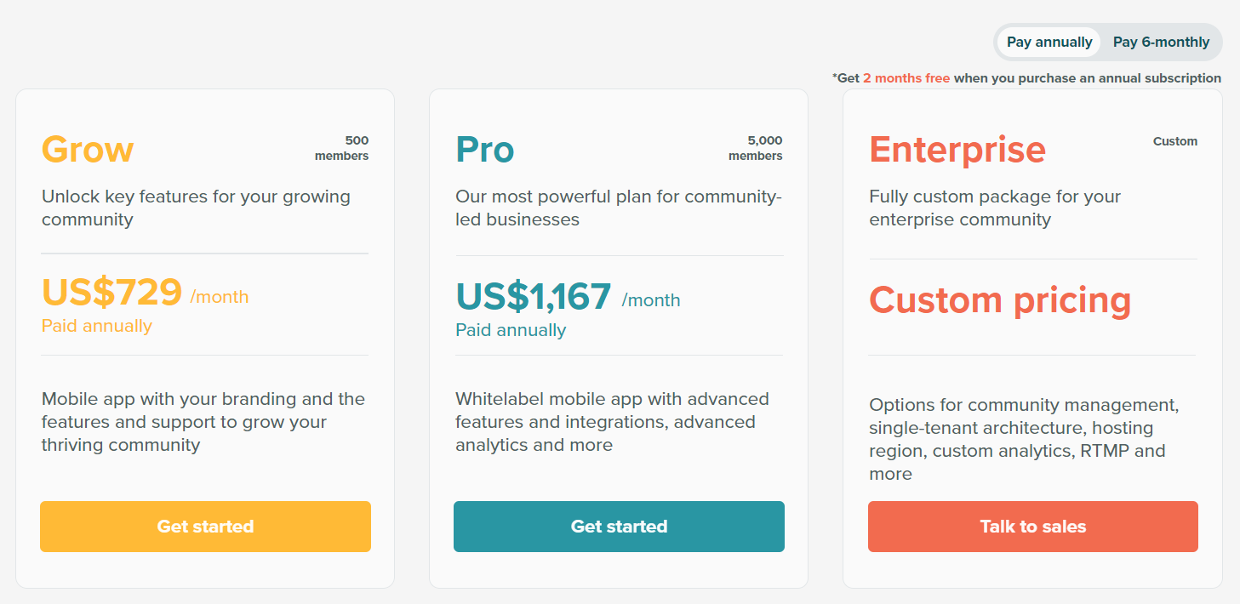Click the US$1,167 monthly price
1240x604 pixels.
point(534,297)
